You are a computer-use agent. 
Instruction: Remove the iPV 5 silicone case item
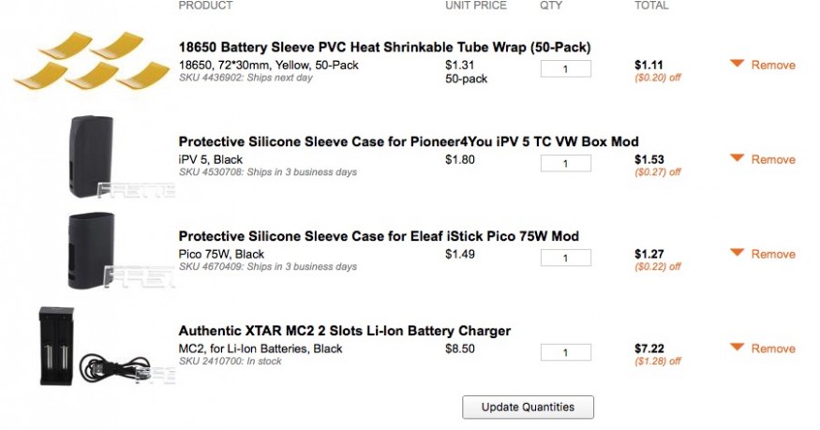773,159
